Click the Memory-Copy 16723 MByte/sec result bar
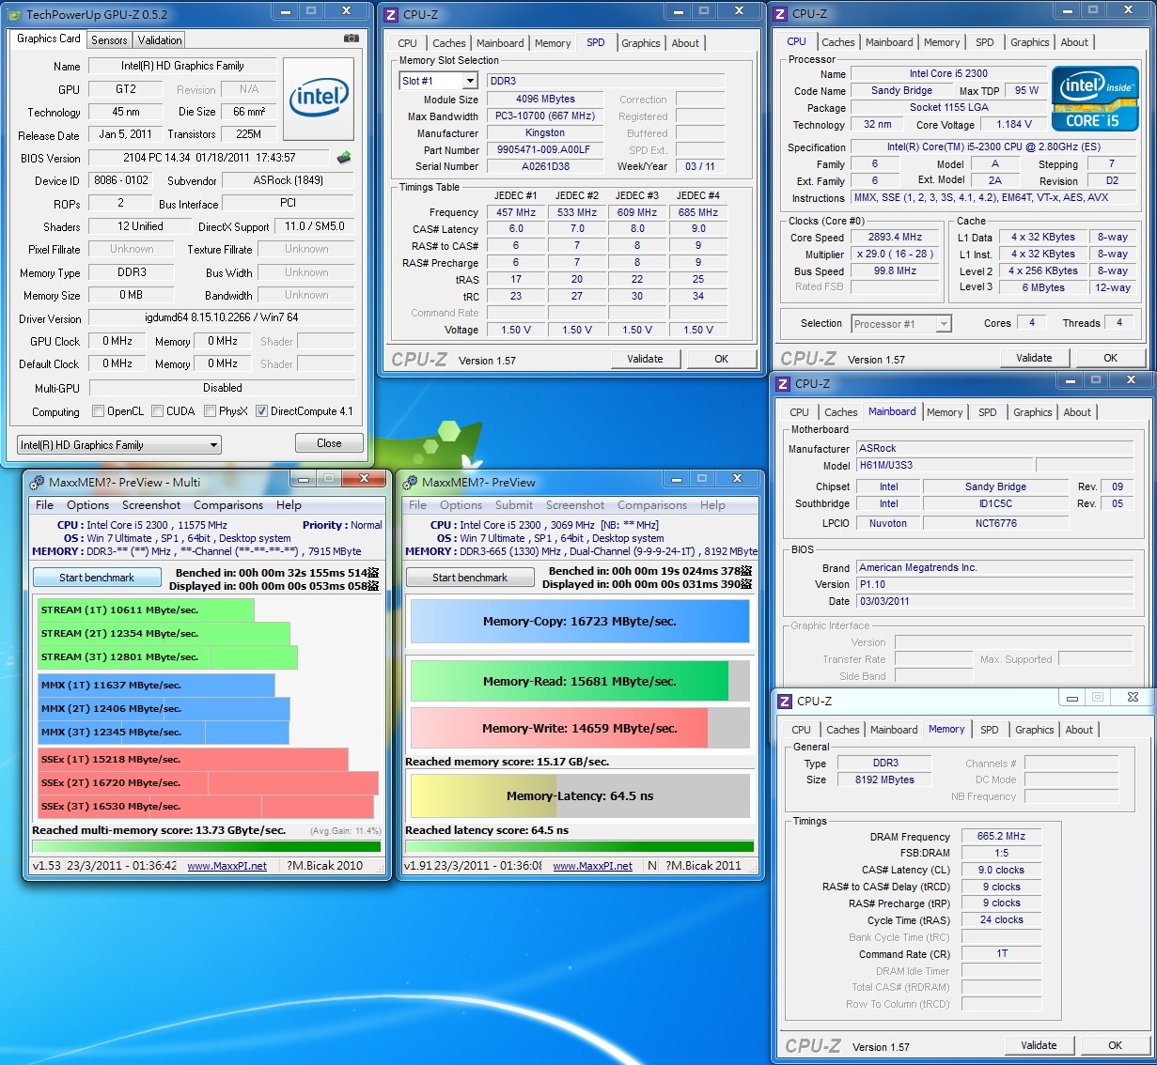Screen dimensions: 1157x1065 click(x=580, y=622)
